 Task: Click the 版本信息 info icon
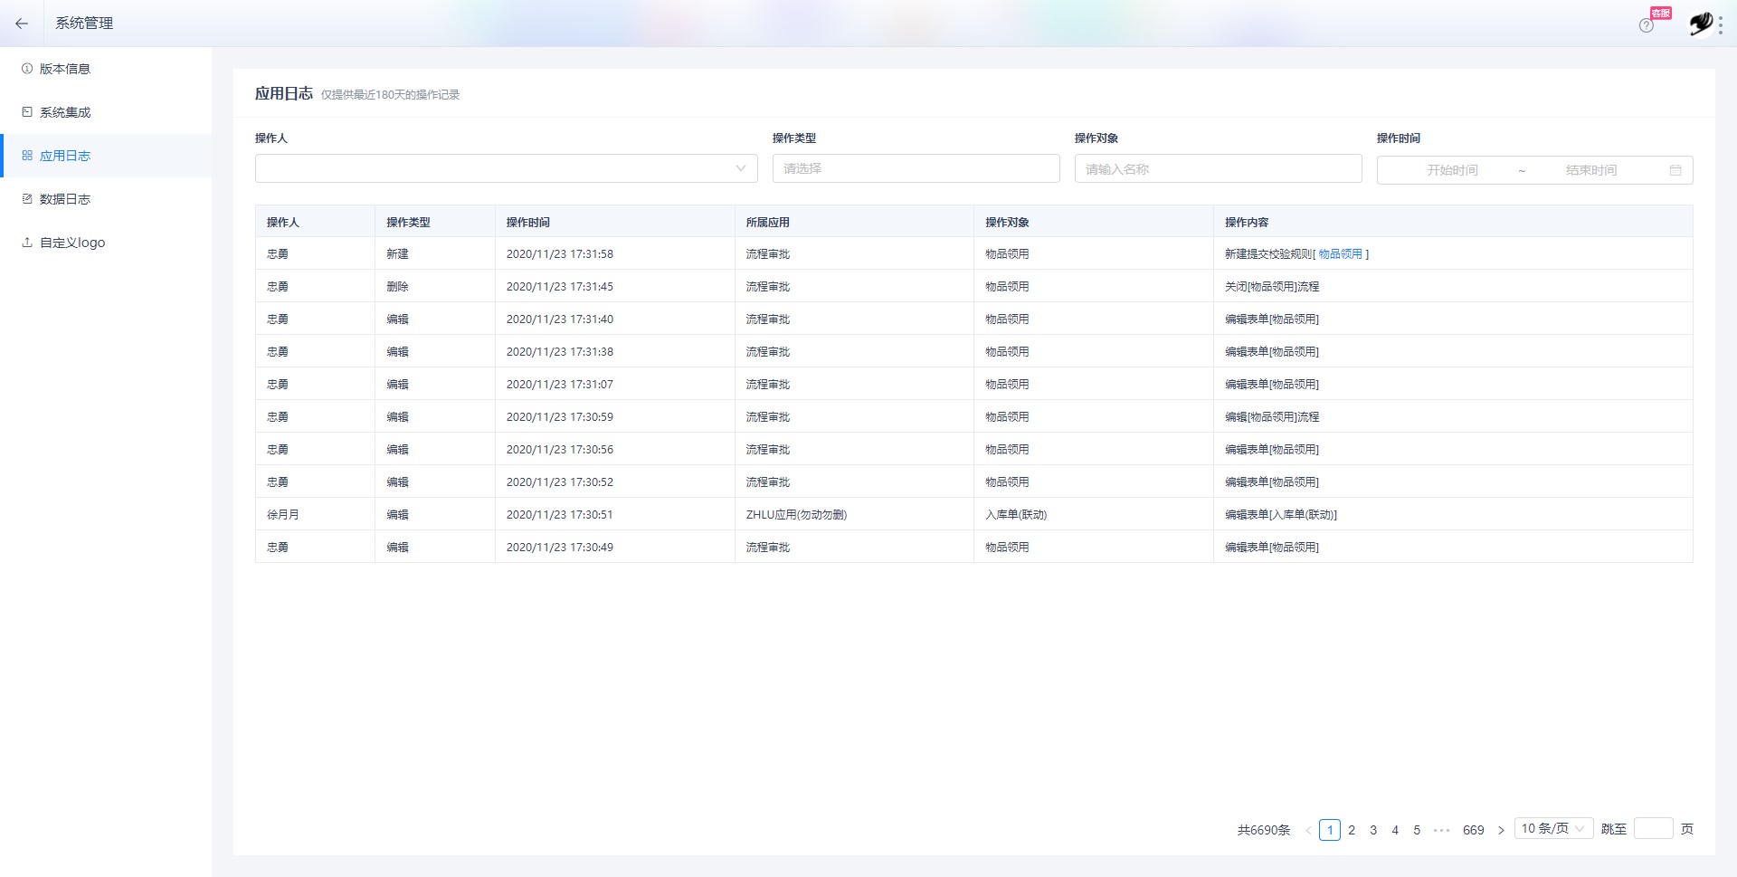click(x=27, y=69)
